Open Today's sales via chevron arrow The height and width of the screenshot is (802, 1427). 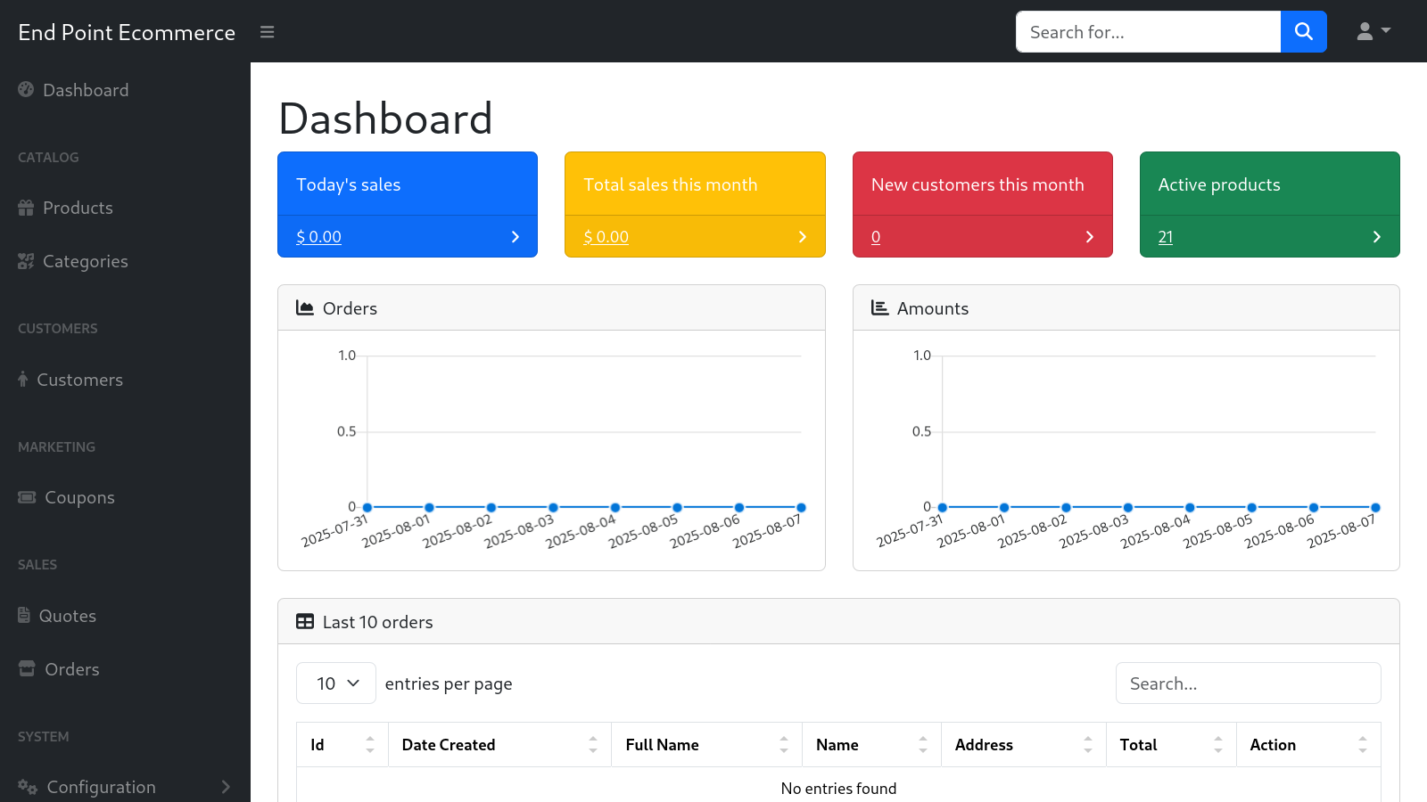[515, 236]
